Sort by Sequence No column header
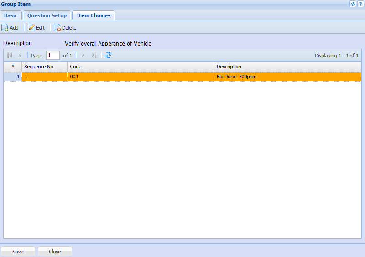 click(x=44, y=67)
